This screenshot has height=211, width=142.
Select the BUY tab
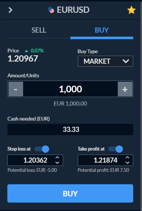(102, 30)
